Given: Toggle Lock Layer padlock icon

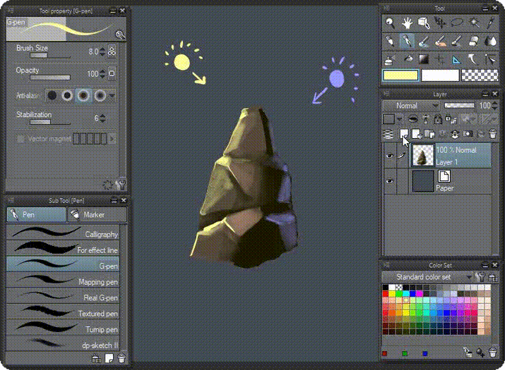Looking at the screenshot, I should tap(437, 119).
